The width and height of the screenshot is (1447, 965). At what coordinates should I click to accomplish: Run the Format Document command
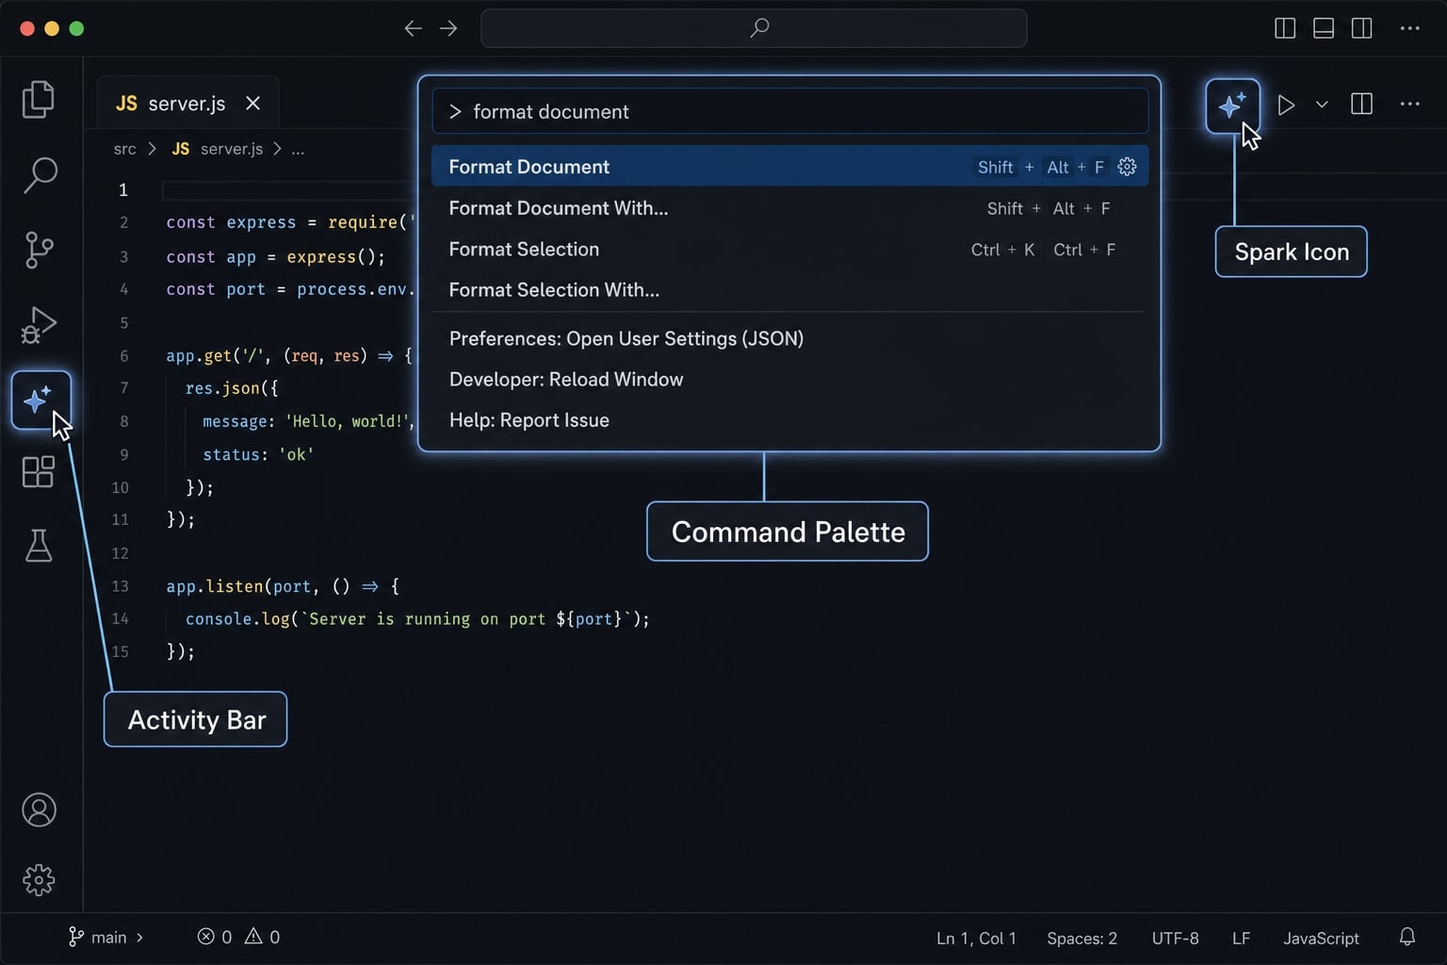790,167
